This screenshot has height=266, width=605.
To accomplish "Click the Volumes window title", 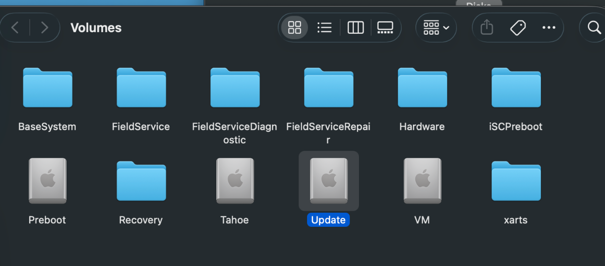I will click(96, 28).
